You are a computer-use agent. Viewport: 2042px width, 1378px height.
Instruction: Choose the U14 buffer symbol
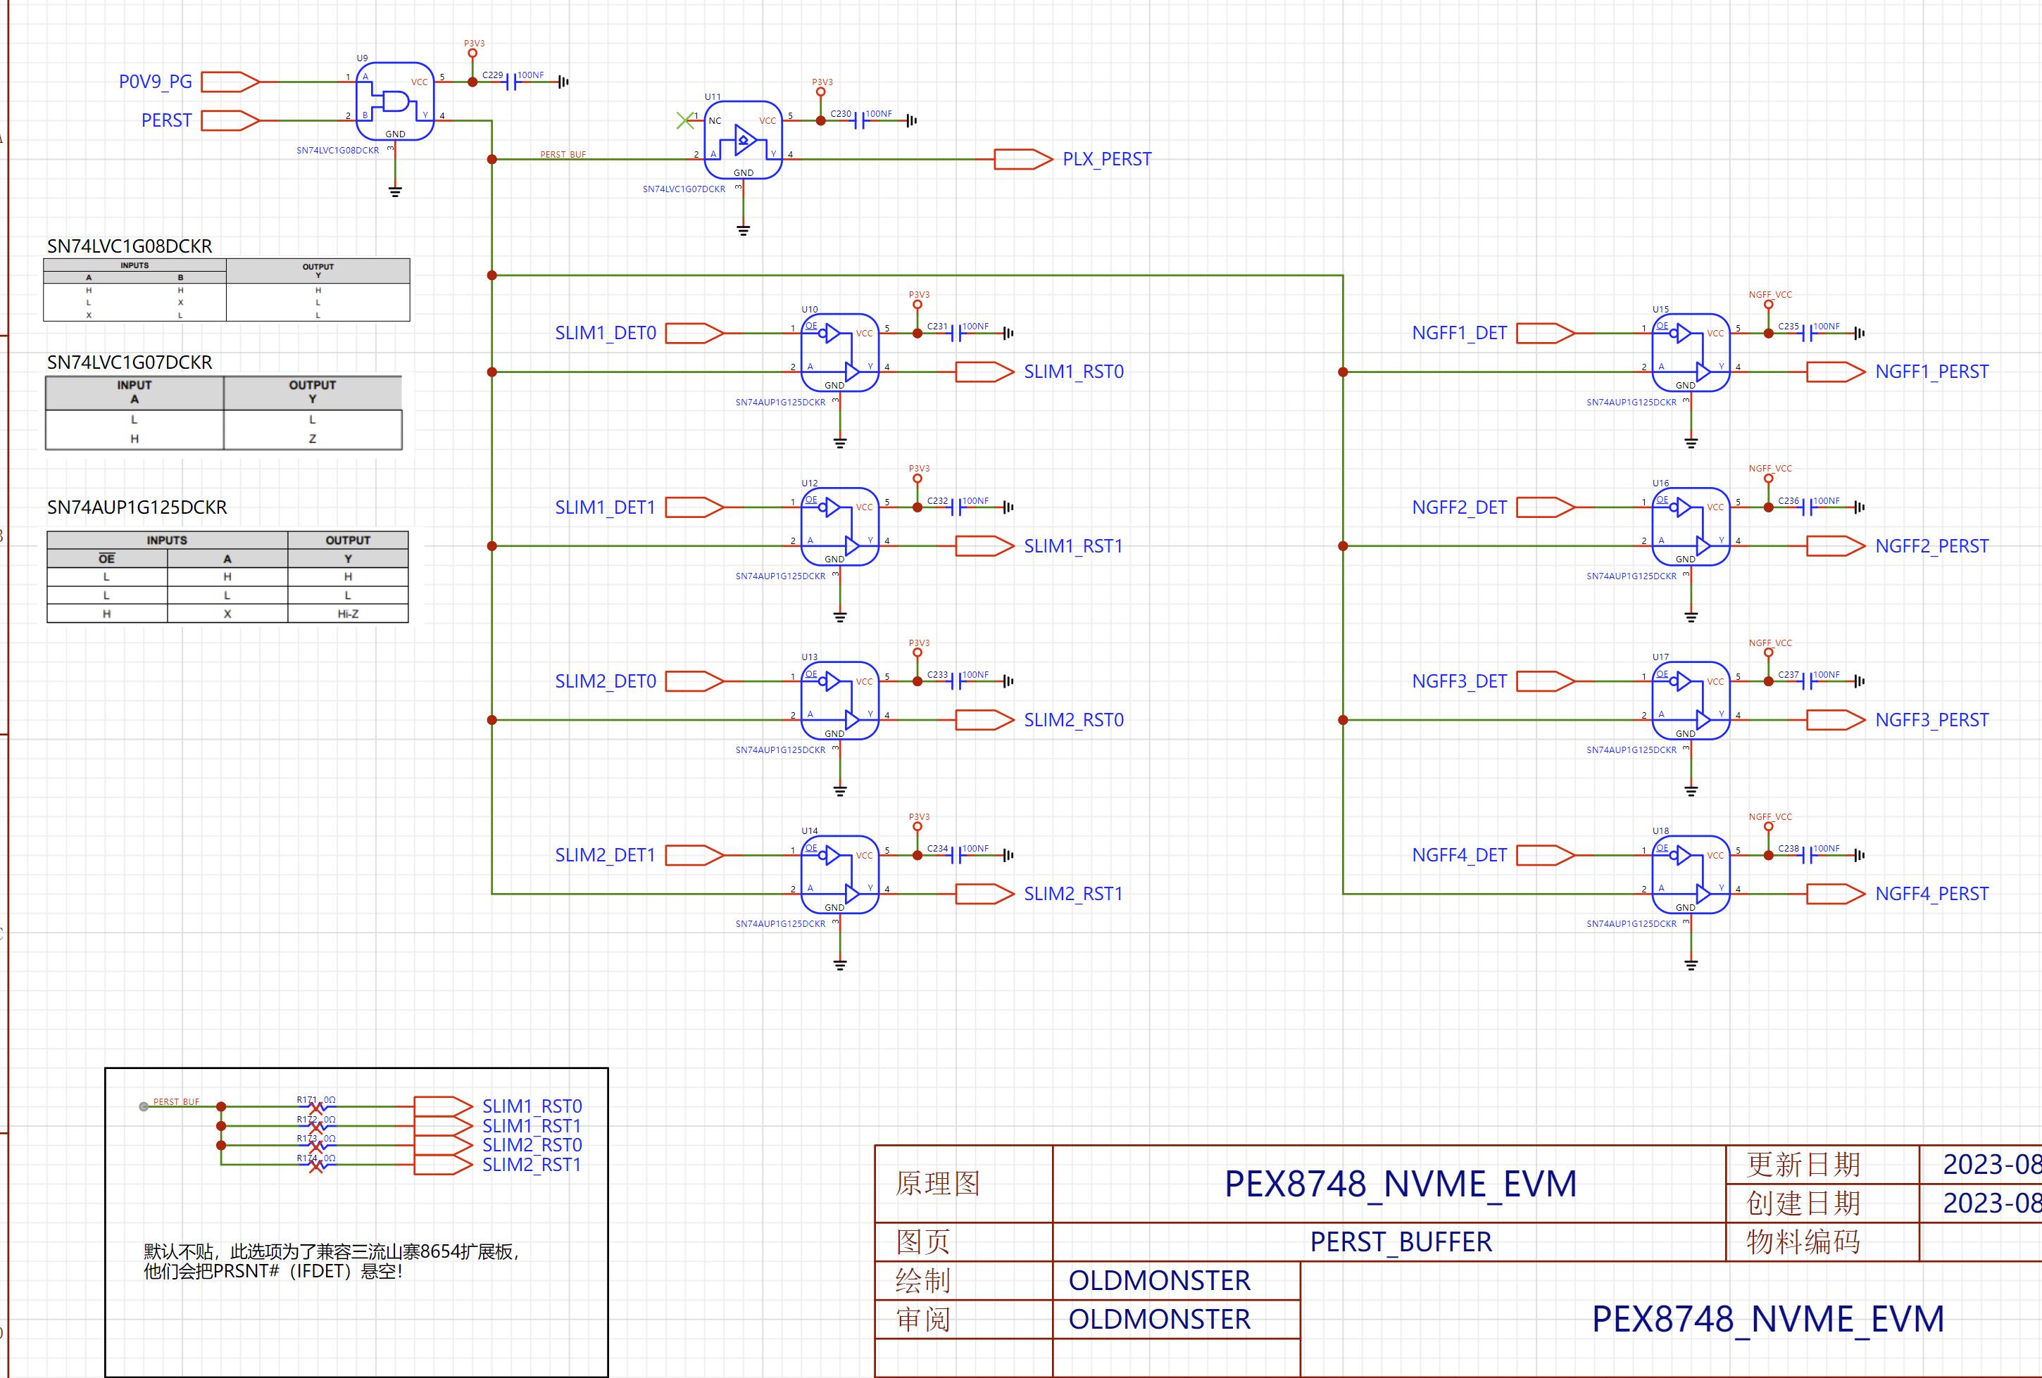(840, 874)
